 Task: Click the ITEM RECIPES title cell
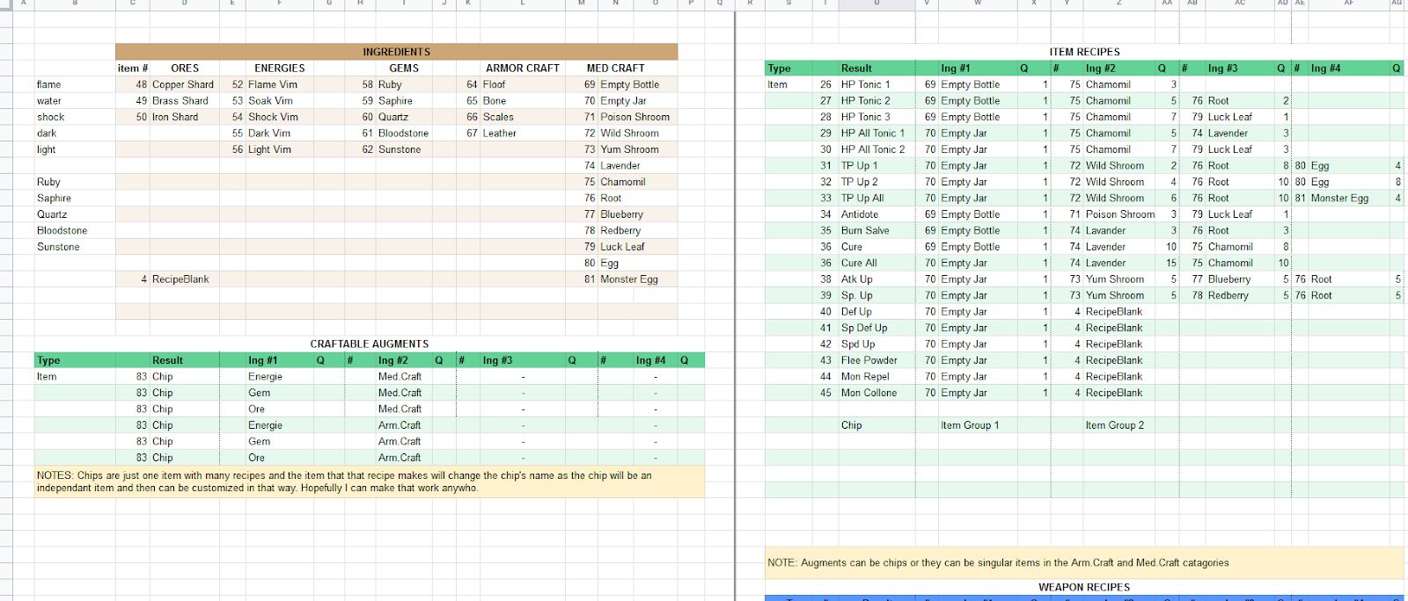[1084, 52]
